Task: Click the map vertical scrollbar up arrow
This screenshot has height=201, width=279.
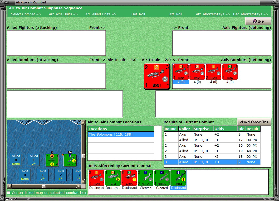Action: (x=83, y=122)
